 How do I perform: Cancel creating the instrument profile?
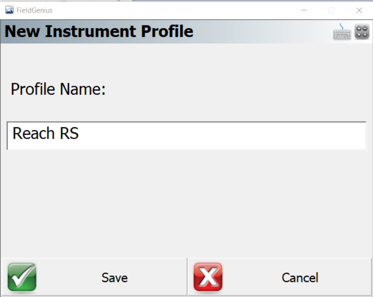(x=279, y=277)
